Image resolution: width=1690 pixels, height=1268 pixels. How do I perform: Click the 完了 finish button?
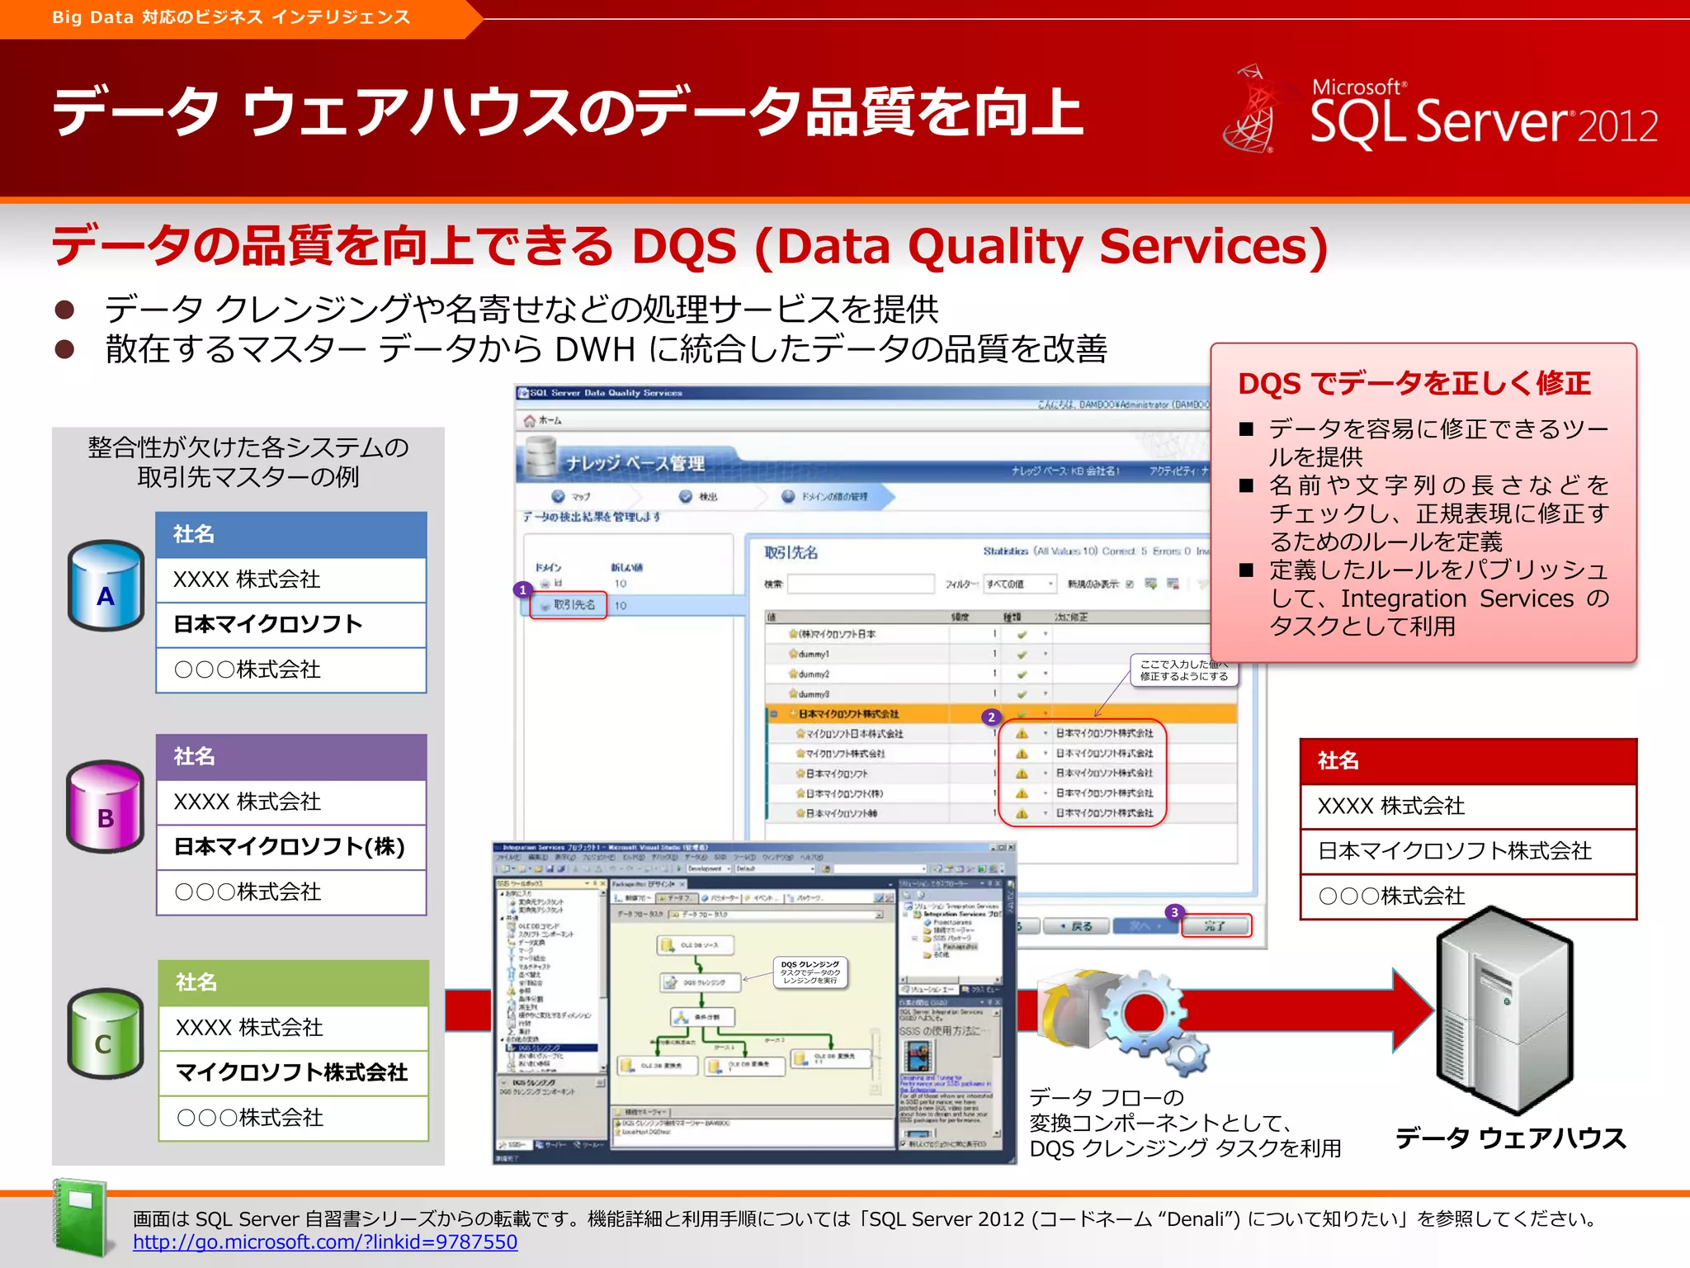point(1216,926)
